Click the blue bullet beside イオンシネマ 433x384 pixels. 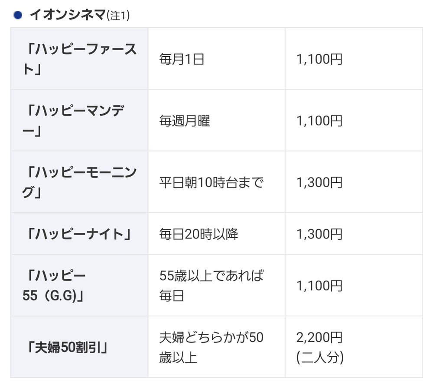[18, 15]
